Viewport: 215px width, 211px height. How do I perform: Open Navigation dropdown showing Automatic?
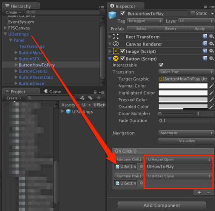click(186, 133)
